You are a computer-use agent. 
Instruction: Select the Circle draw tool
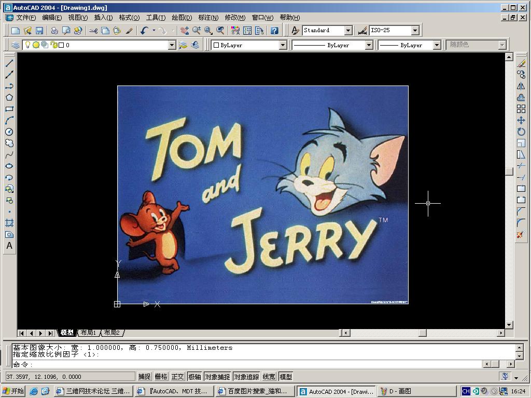9,132
